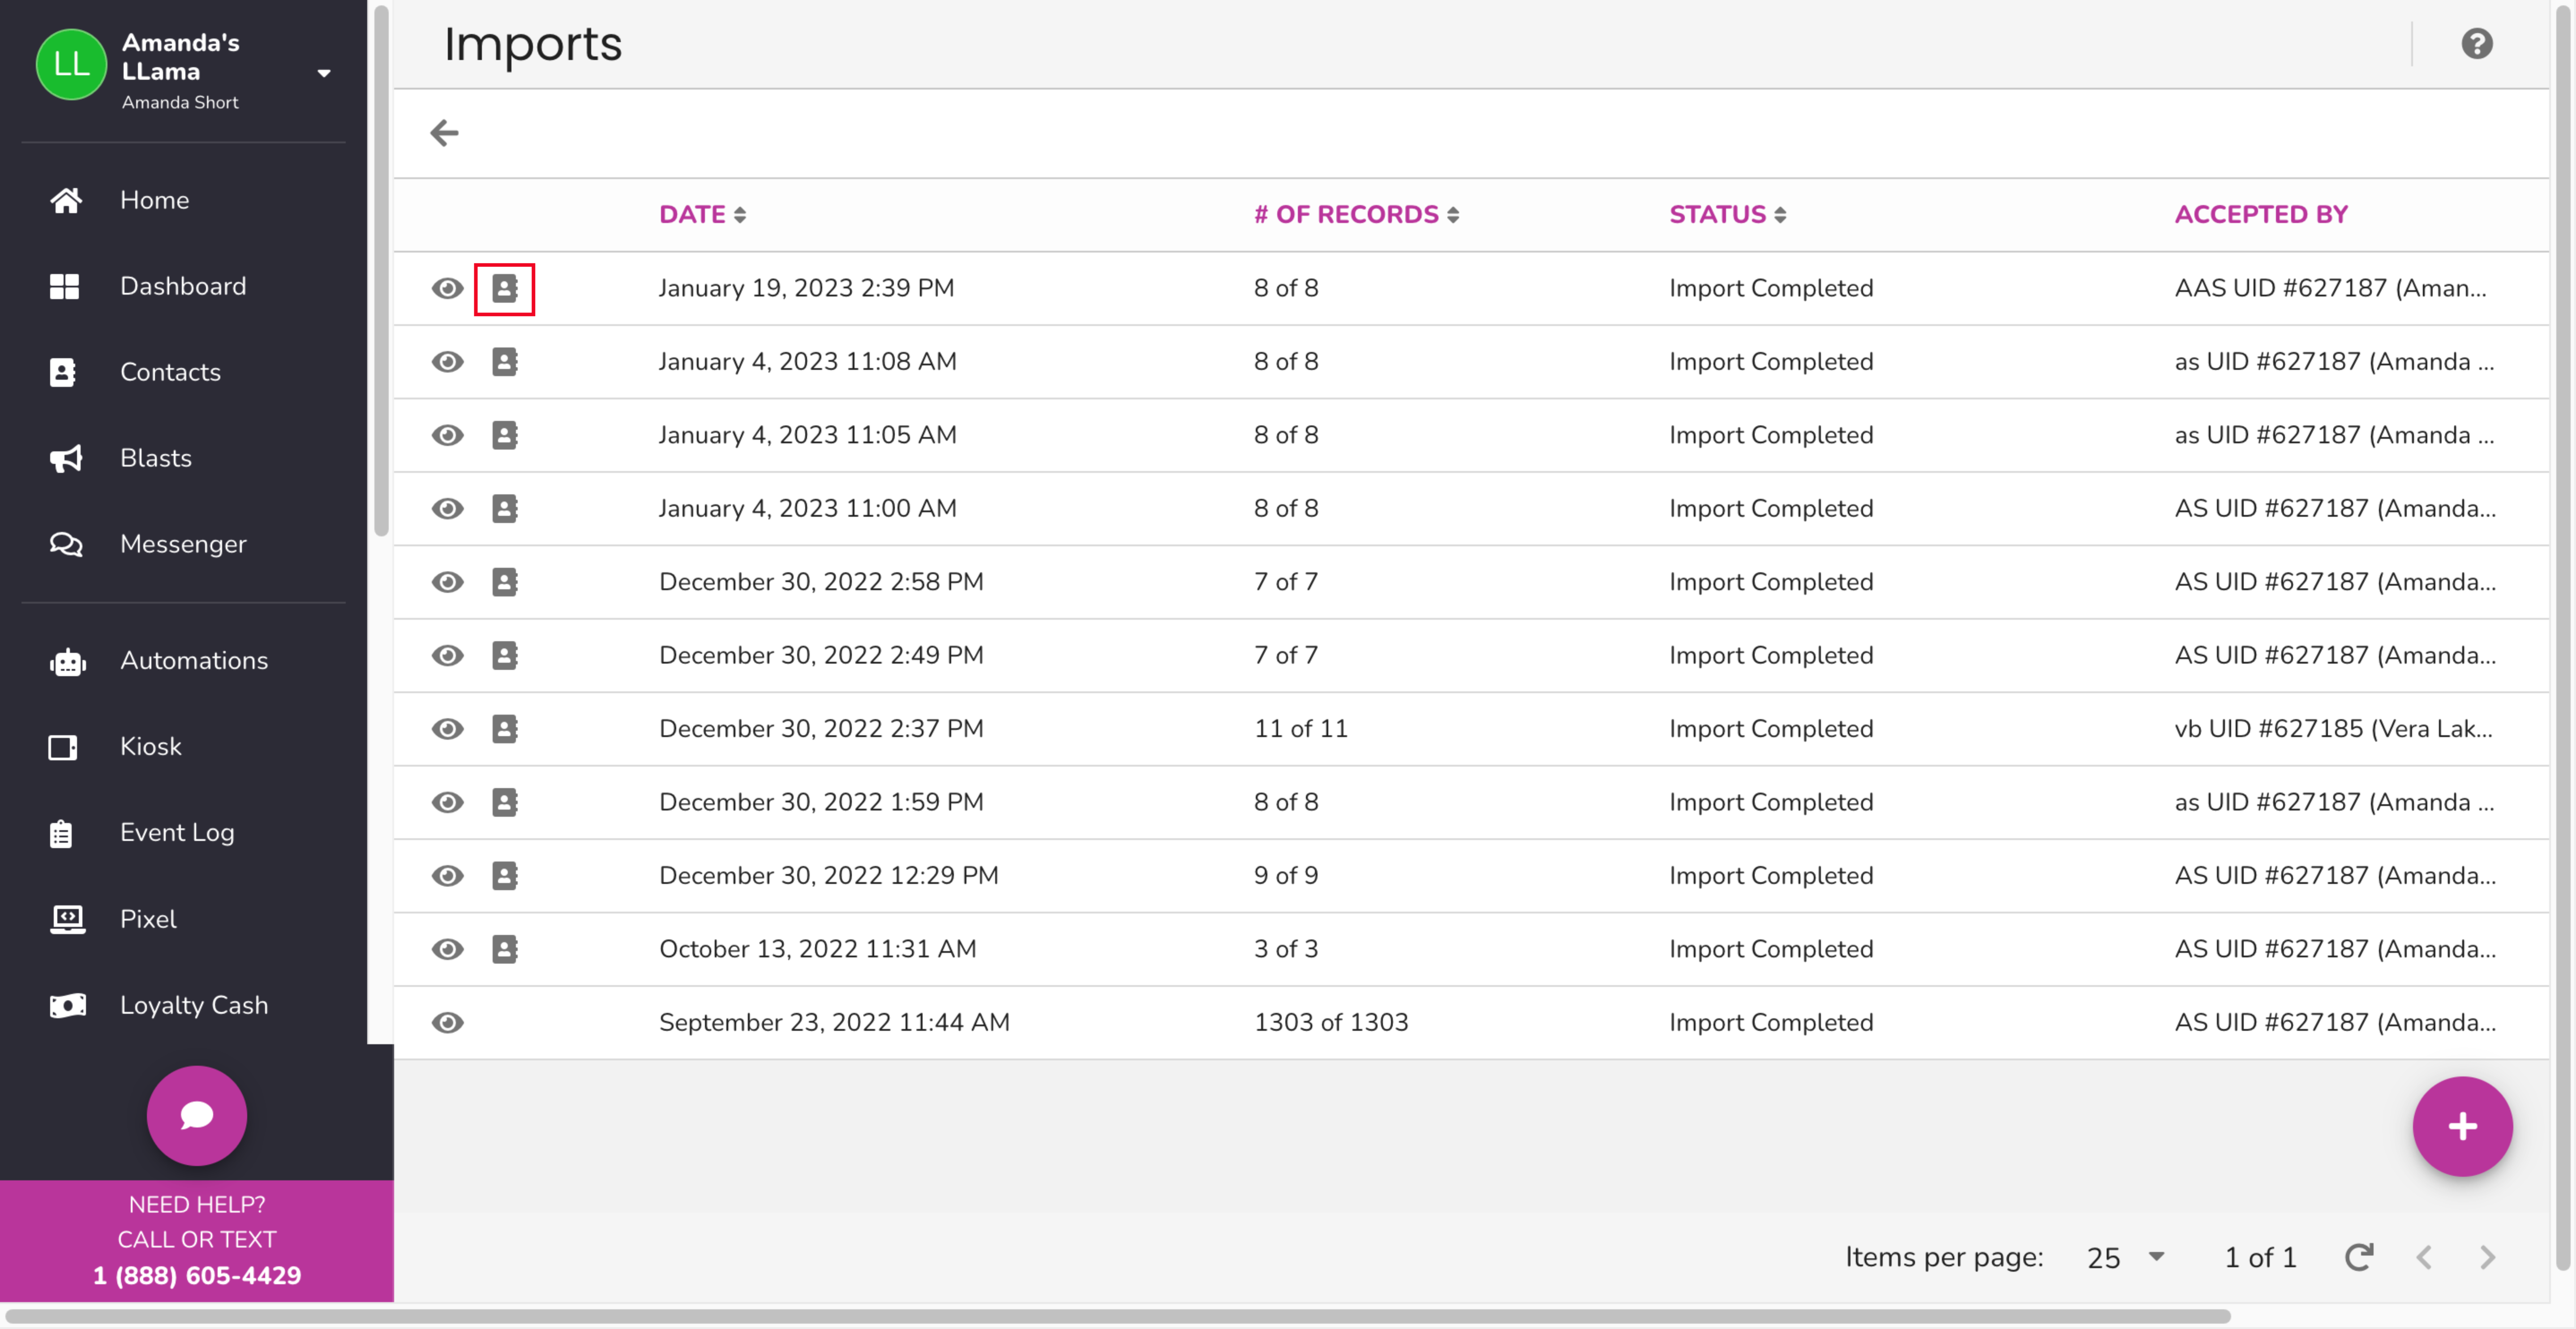Click the refresh icon in pagination
Viewport: 2576px width, 1329px height.
[x=2359, y=1257]
